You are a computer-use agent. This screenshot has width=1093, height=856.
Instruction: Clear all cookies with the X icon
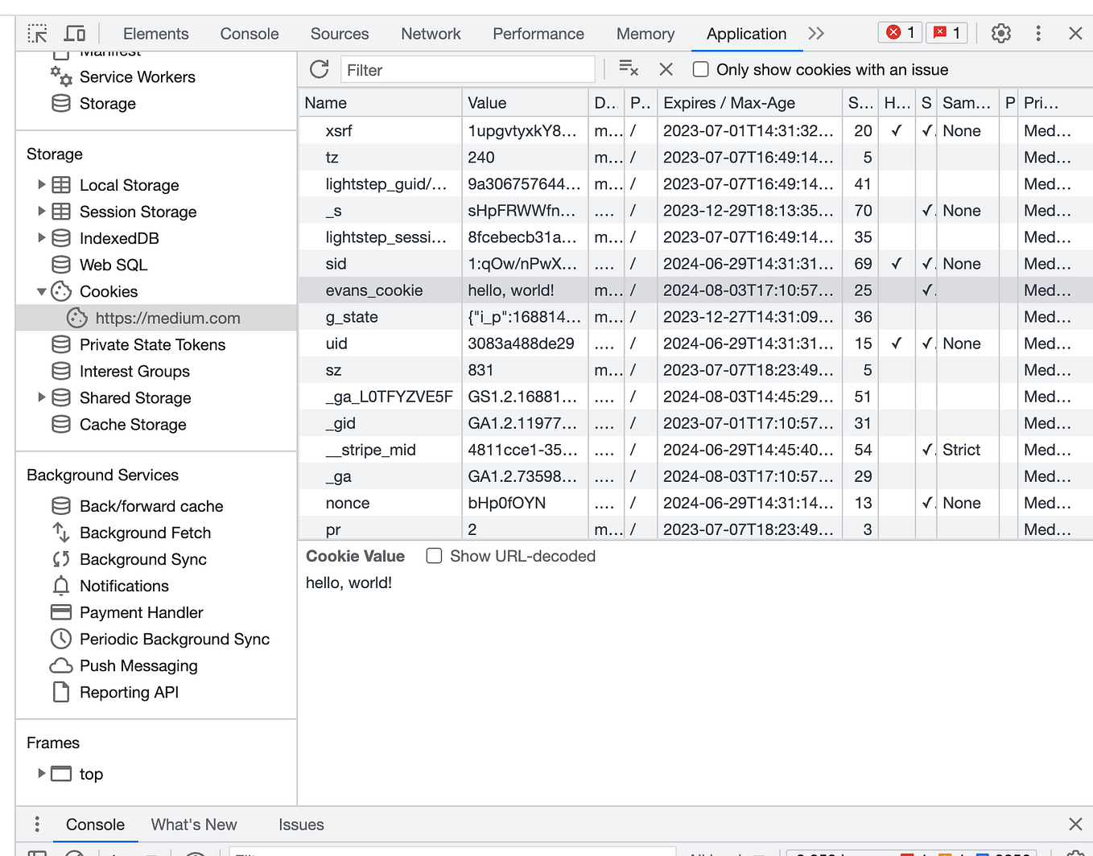pyautogui.click(x=666, y=69)
